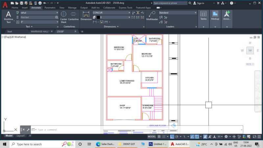Image resolution: width=263 pixels, height=148 pixels.
Task: Toggle Show annotation objects
Action: [205, 136]
